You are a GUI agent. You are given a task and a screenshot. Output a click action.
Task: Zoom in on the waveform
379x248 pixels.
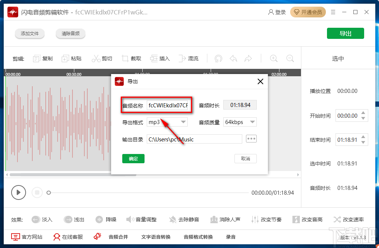coord(273,58)
